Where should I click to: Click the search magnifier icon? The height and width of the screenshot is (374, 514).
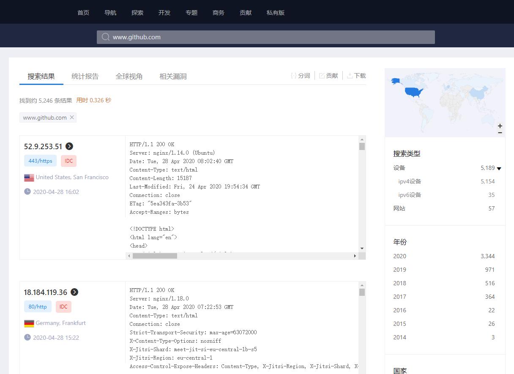click(x=105, y=37)
